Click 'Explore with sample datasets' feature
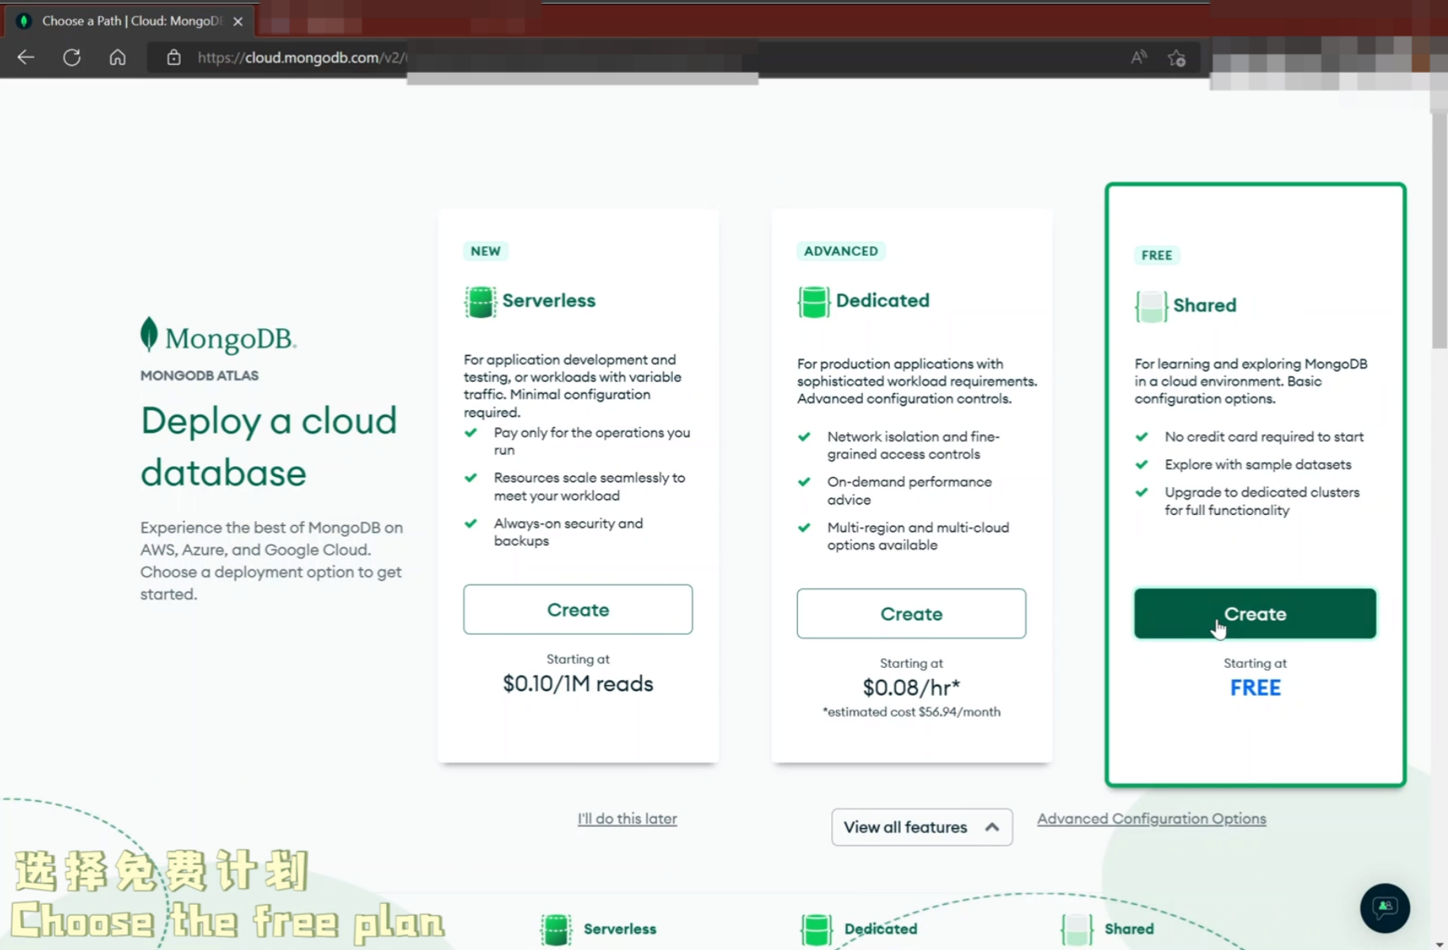Viewport: 1448px width, 950px height. pyautogui.click(x=1258, y=464)
